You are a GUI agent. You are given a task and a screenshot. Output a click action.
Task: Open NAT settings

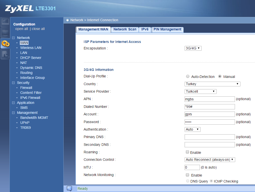[24, 63]
